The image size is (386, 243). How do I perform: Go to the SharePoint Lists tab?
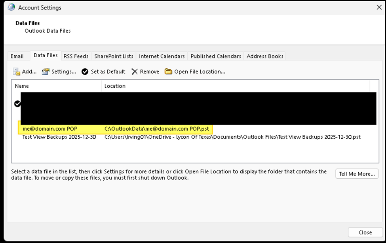point(114,56)
